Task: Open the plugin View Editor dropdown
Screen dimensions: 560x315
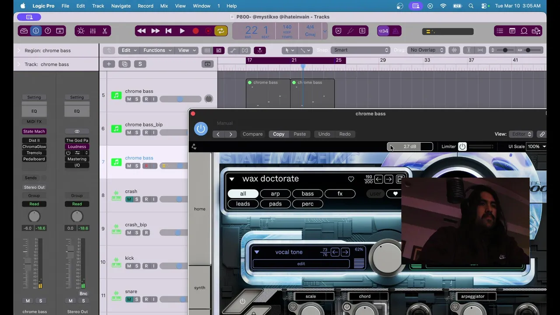Action: [521, 134]
